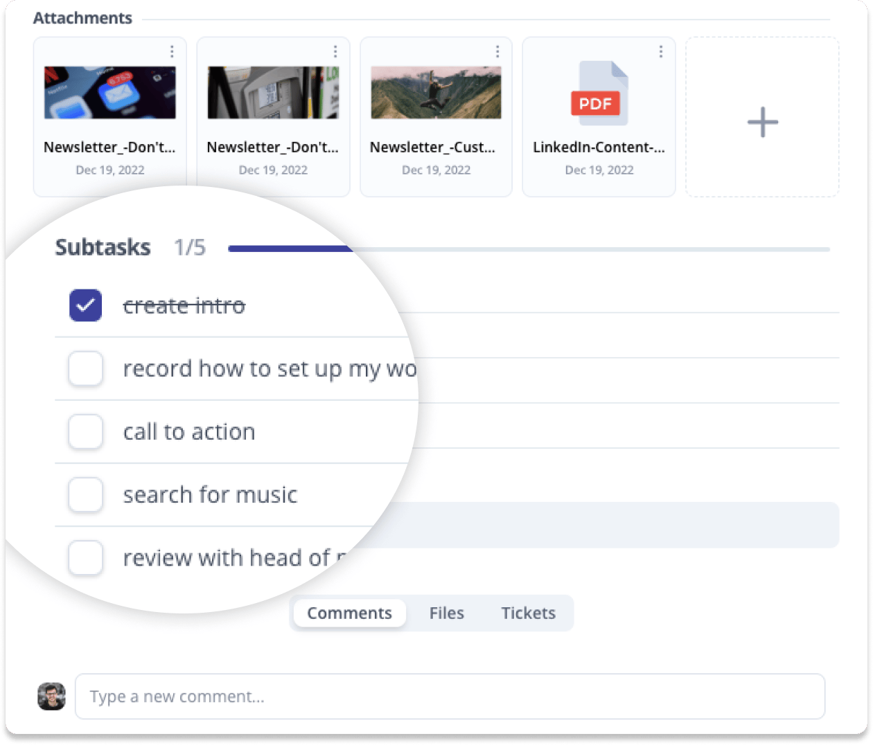Add a new attachment with plus tile
This screenshot has width=873, height=745.
tap(762, 117)
